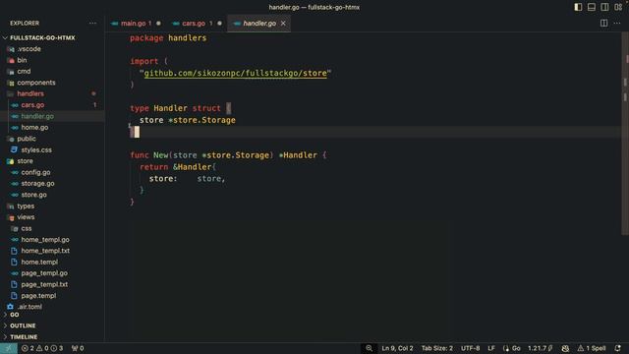This screenshot has height=354, width=629.
Task: Open home.go file in explorer
Action: pos(34,128)
